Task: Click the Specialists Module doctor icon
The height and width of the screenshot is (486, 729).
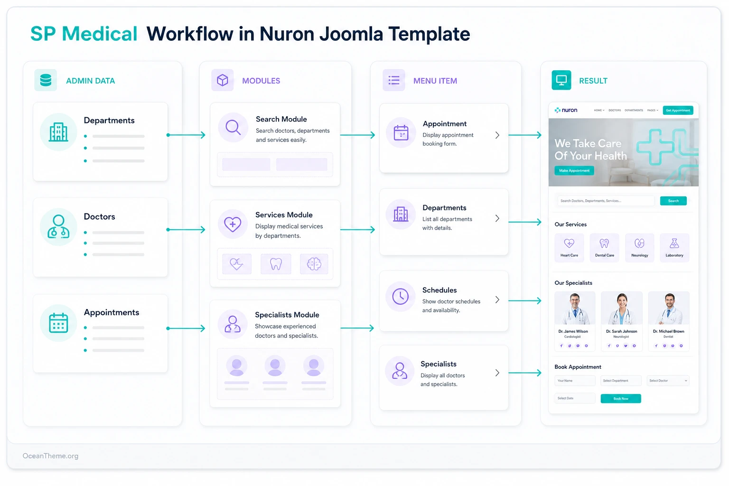Action: (x=233, y=324)
